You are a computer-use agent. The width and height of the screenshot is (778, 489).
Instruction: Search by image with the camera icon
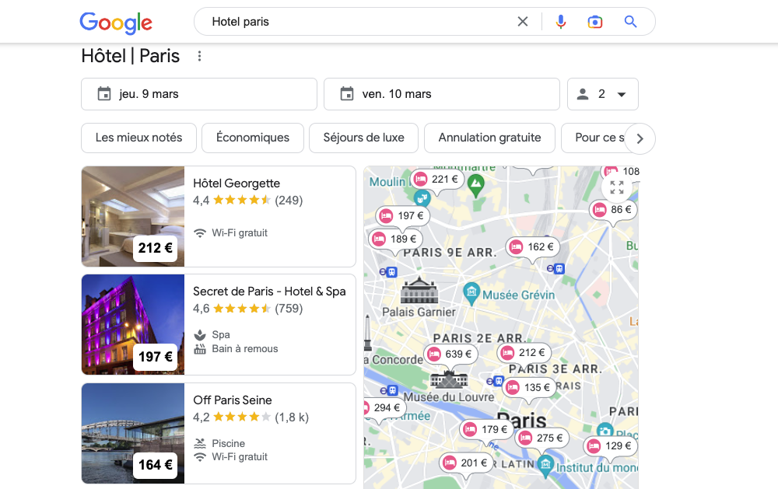pyautogui.click(x=595, y=21)
